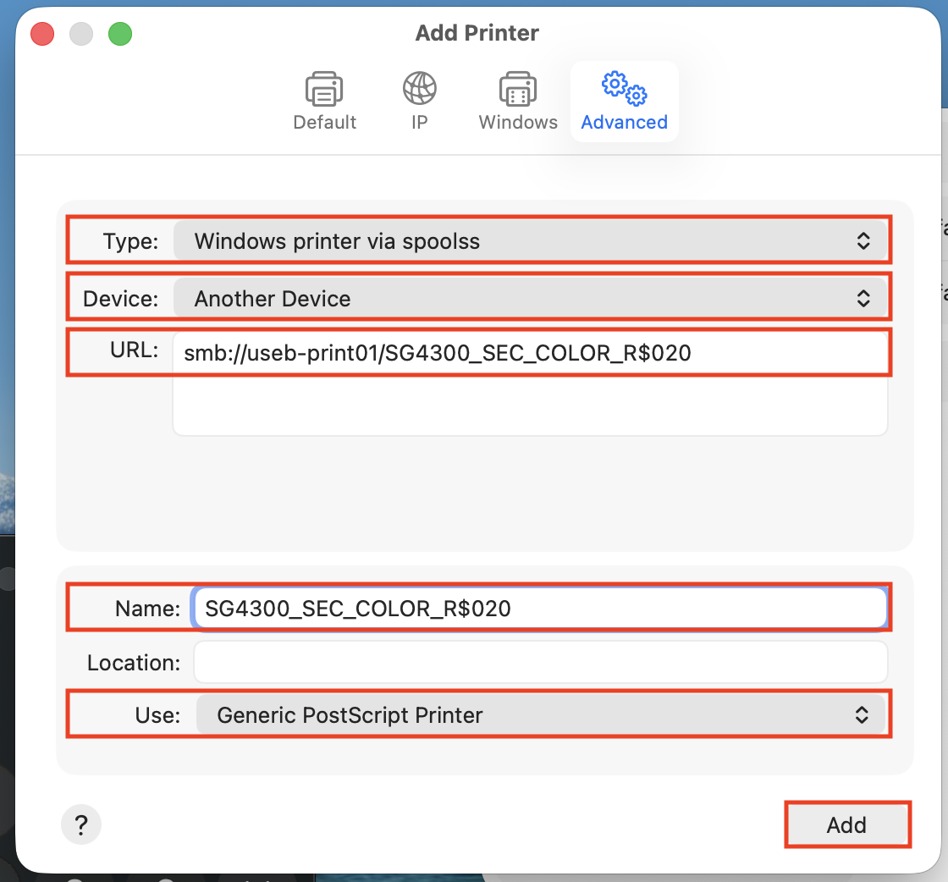The width and height of the screenshot is (948, 882).
Task: Click the Windows printer icon
Action: pos(517,89)
